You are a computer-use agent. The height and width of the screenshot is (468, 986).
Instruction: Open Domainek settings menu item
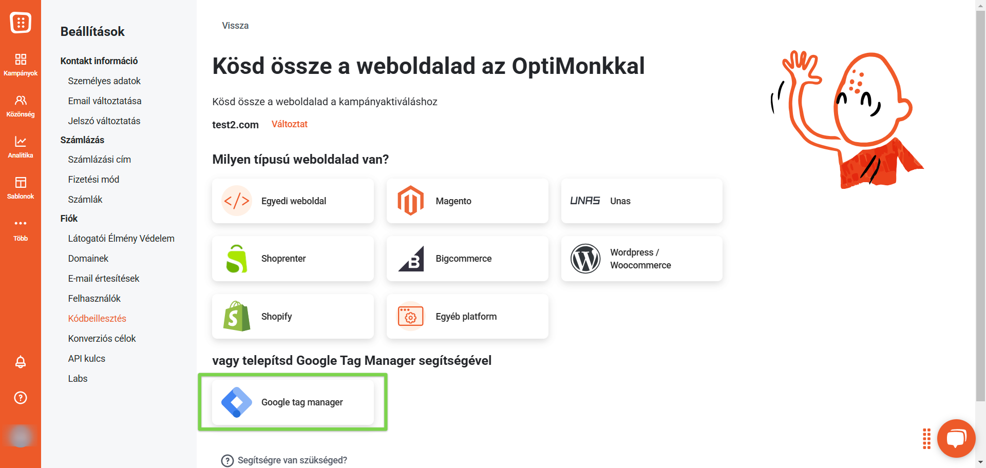coord(88,259)
